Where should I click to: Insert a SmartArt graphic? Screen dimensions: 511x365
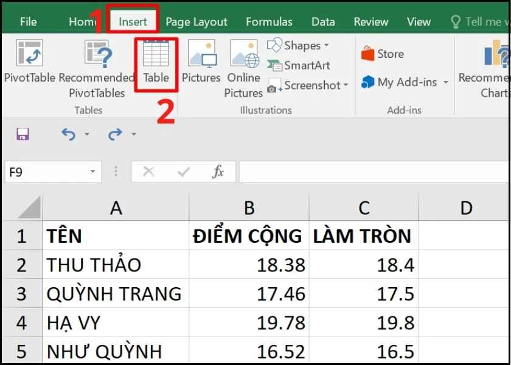pyautogui.click(x=298, y=66)
